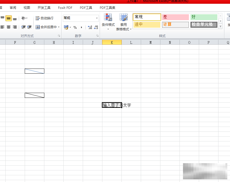230x182 pixels.
Task: Decrease decimal places
Action: point(96,27)
